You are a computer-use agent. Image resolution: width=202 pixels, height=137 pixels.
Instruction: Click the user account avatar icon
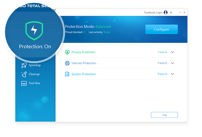(166, 12)
